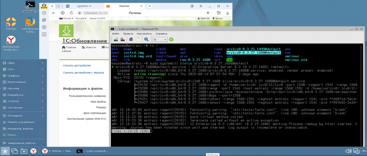Close the Релизы browser tab
Image resolution: width=367 pixels, height=156 pixels.
[142, 6]
